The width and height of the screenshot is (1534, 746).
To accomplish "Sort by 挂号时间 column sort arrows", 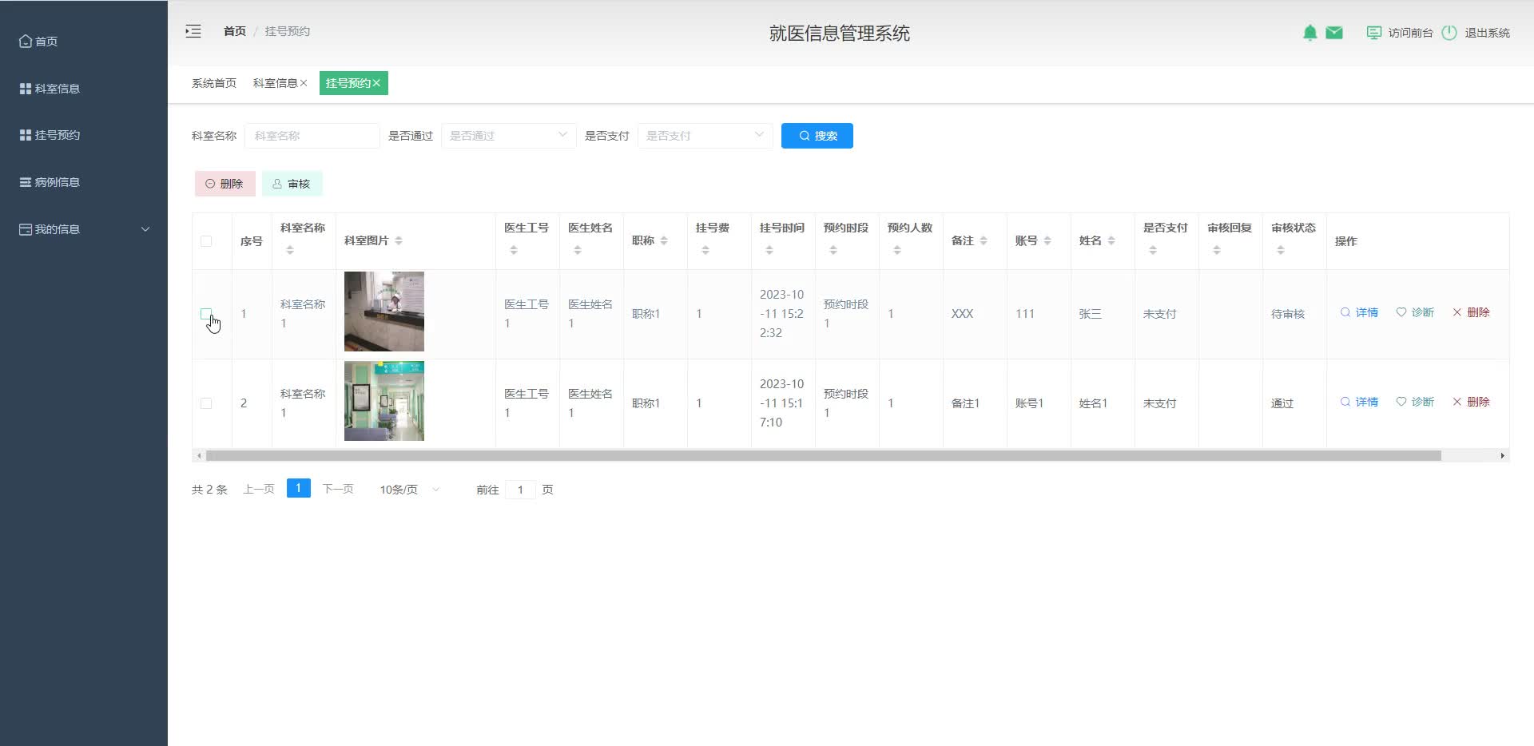I will (x=769, y=251).
